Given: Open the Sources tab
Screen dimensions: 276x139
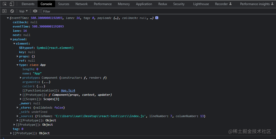Looking at the screenshot, I should tap(64, 4).
